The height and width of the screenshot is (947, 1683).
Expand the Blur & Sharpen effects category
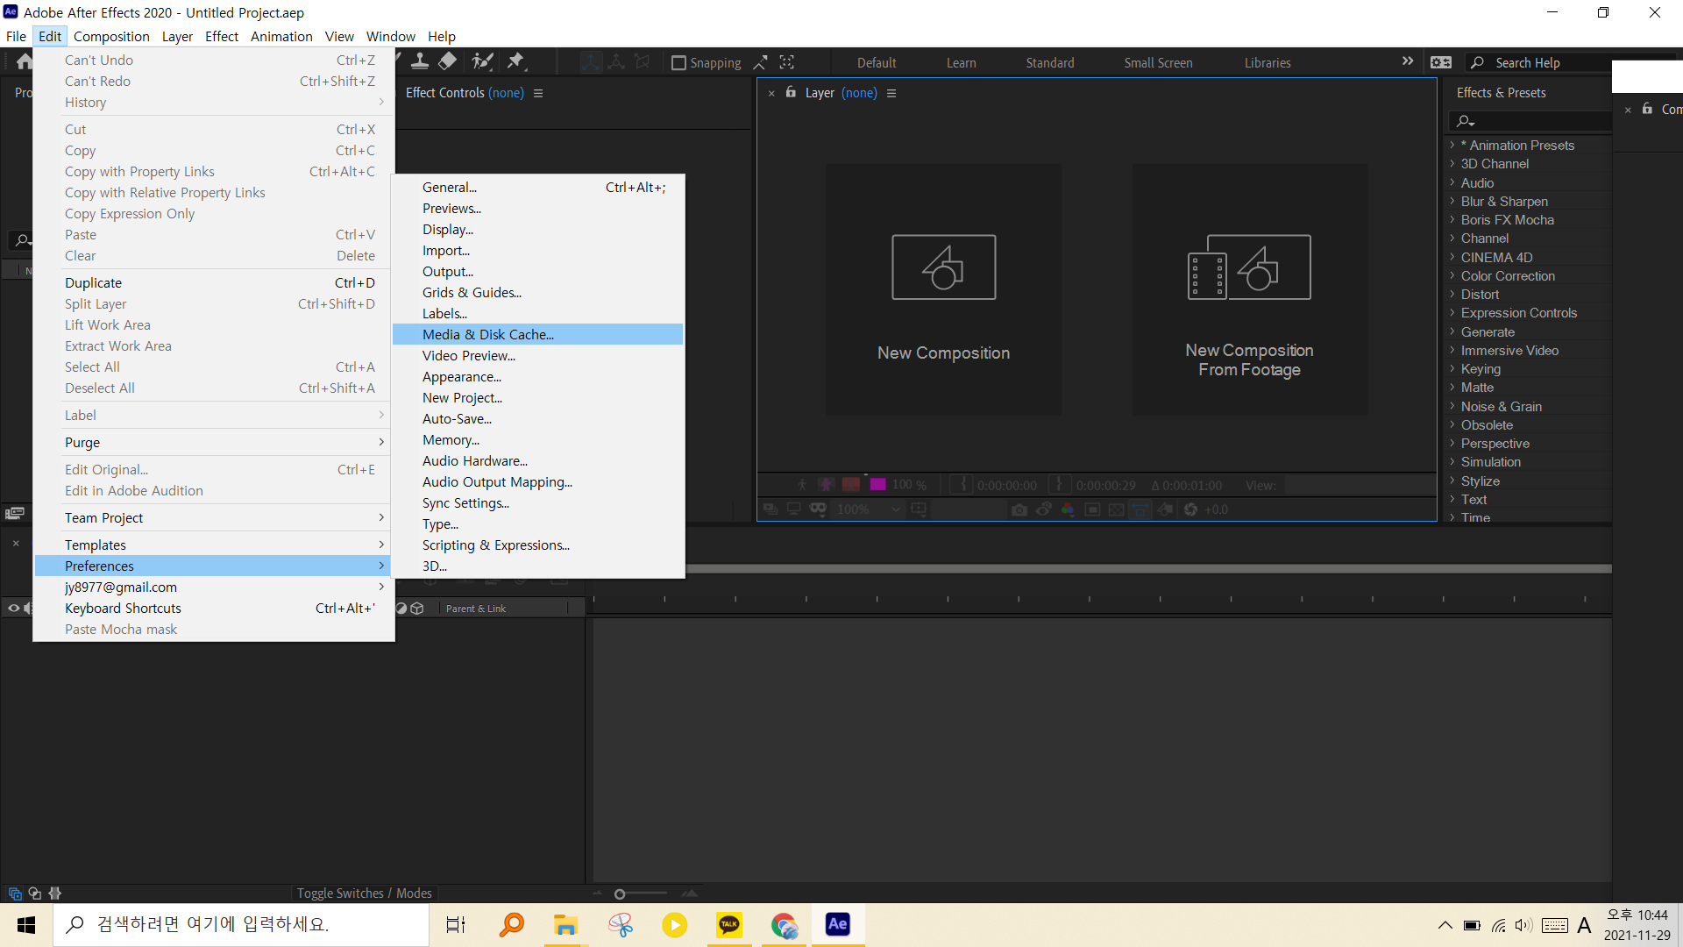[x=1452, y=202]
